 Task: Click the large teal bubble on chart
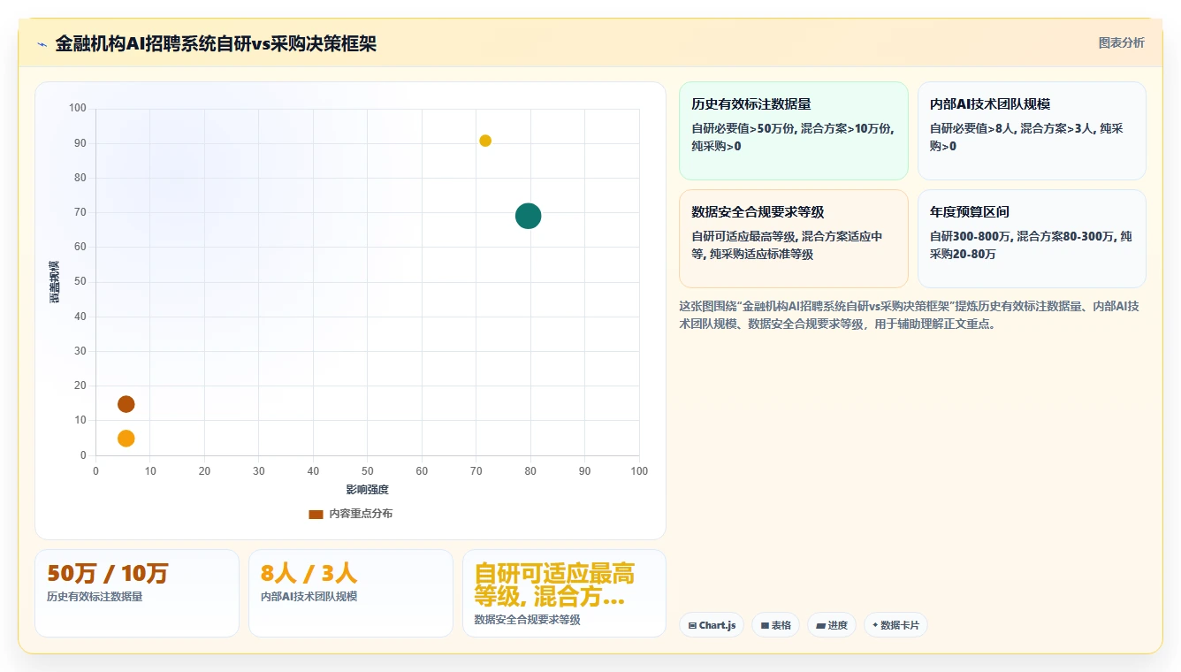pos(528,216)
